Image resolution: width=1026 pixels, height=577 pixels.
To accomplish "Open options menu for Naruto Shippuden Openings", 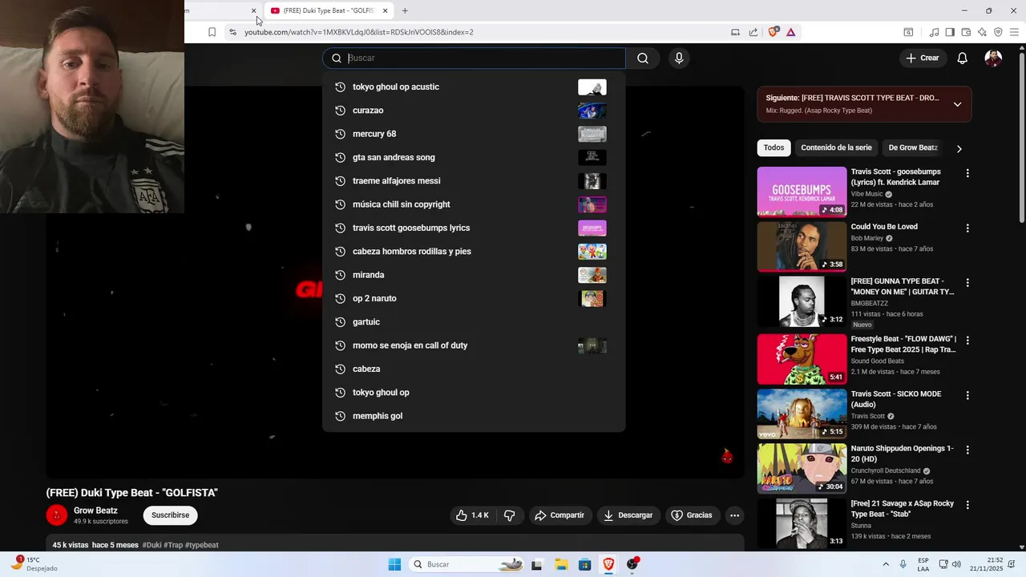I will tap(967, 450).
